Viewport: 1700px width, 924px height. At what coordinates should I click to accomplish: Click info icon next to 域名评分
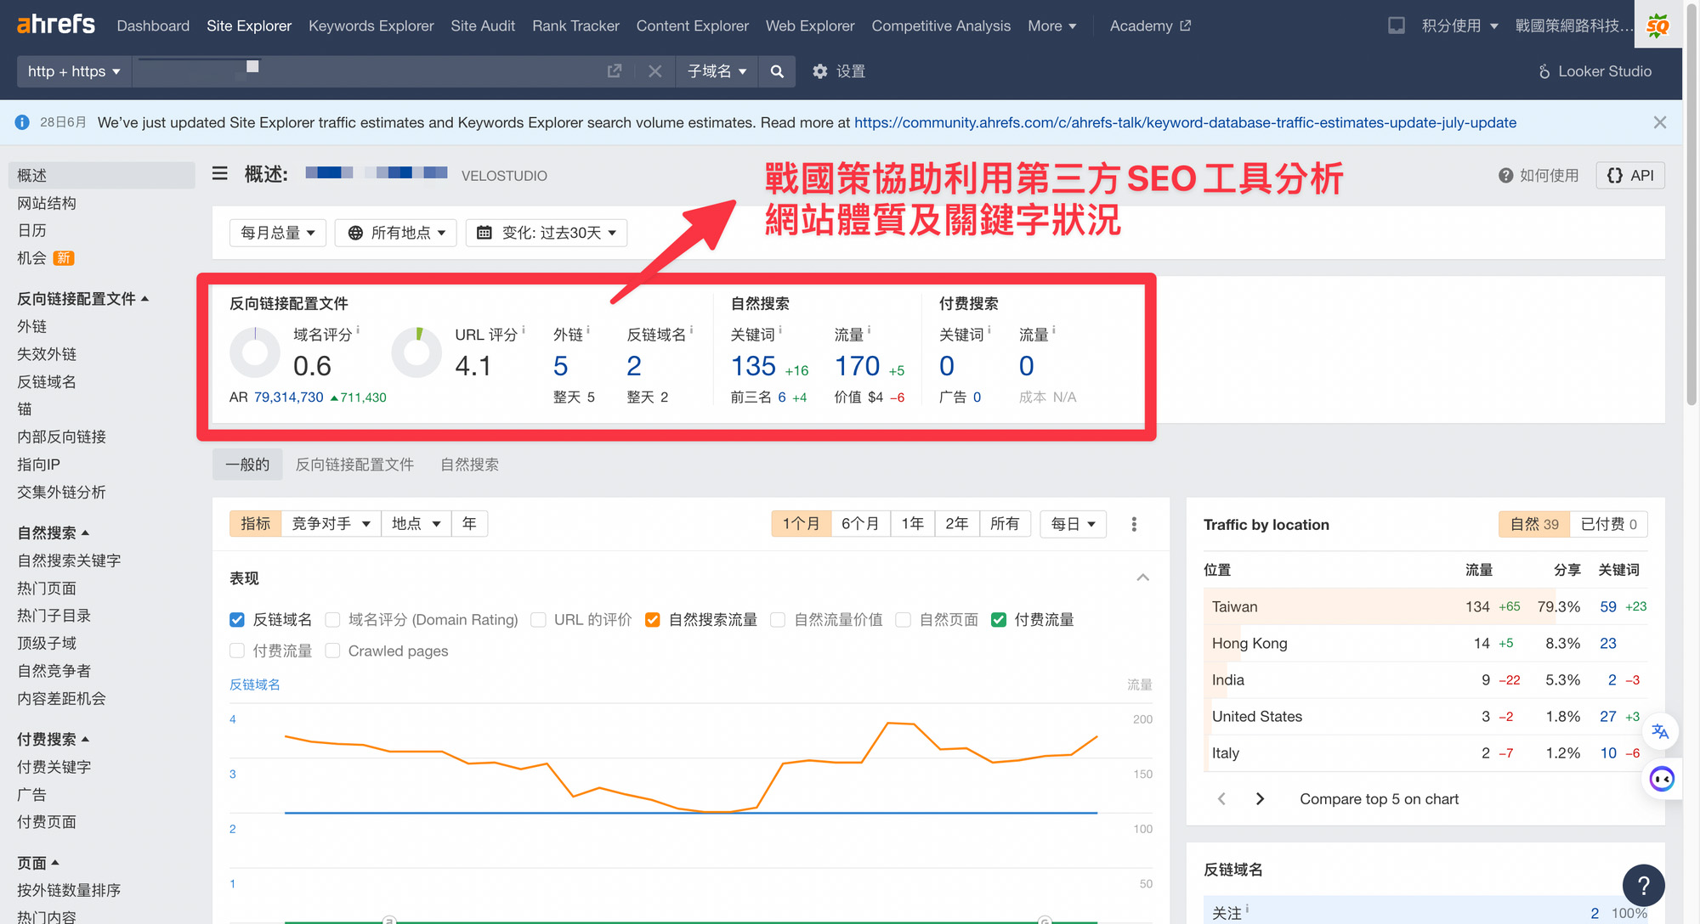point(358,330)
